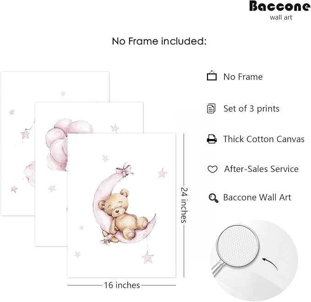Image resolution: width=311 pixels, height=302 pixels.
Task: Click the heart icon for After-Sales Service
Action: (x=212, y=170)
